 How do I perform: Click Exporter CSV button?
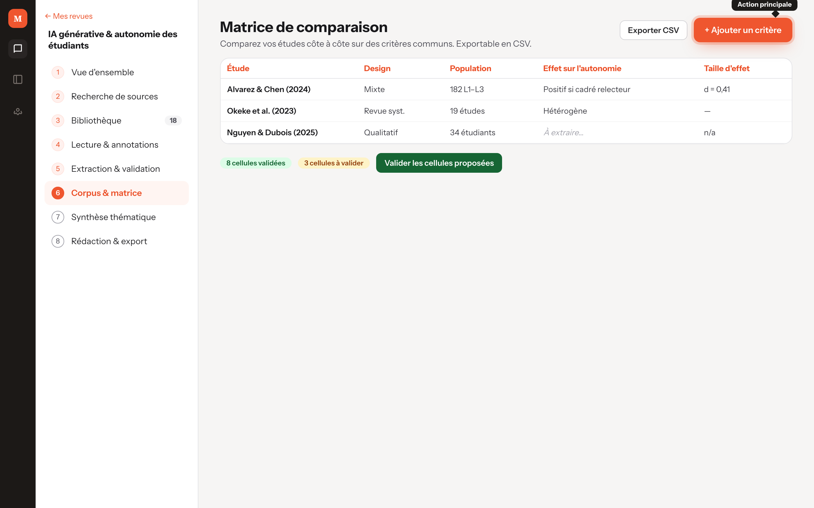[653, 30]
